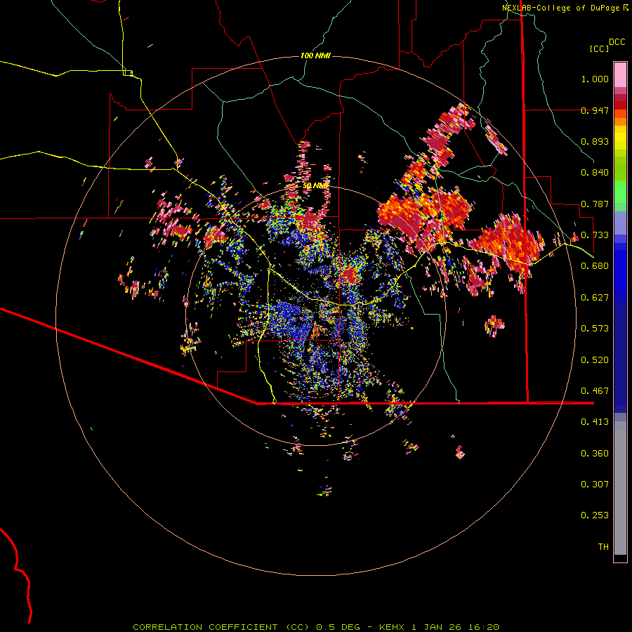Viewport: 632px width, 632px height.
Task: Click the 0.520 scale value
Action: coord(595,360)
